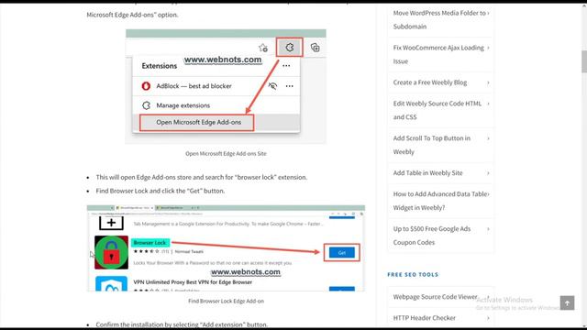Image resolution: width=587 pixels, height=330 pixels.
Task: Click the 'FREE SEO TOOLS' heading
Action: coord(413,275)
